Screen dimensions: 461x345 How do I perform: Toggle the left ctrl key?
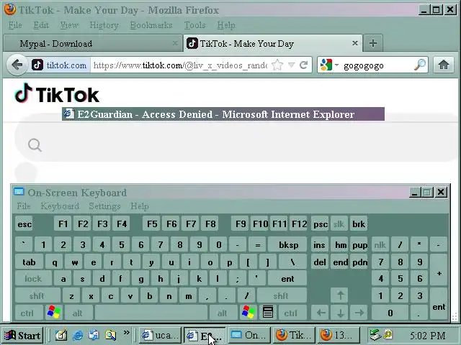coord(27,313)
